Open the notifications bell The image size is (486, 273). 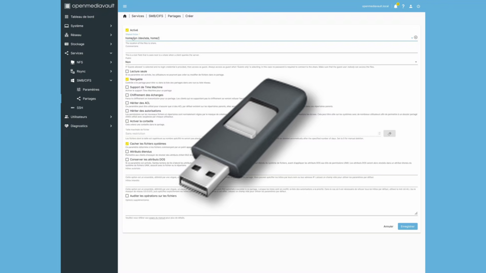(395, 6)
